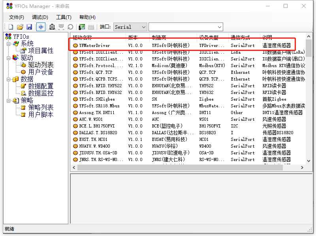
Task: Click the 用户设备 tree icon
Action: pyautogui.click(x=23, y=72)
